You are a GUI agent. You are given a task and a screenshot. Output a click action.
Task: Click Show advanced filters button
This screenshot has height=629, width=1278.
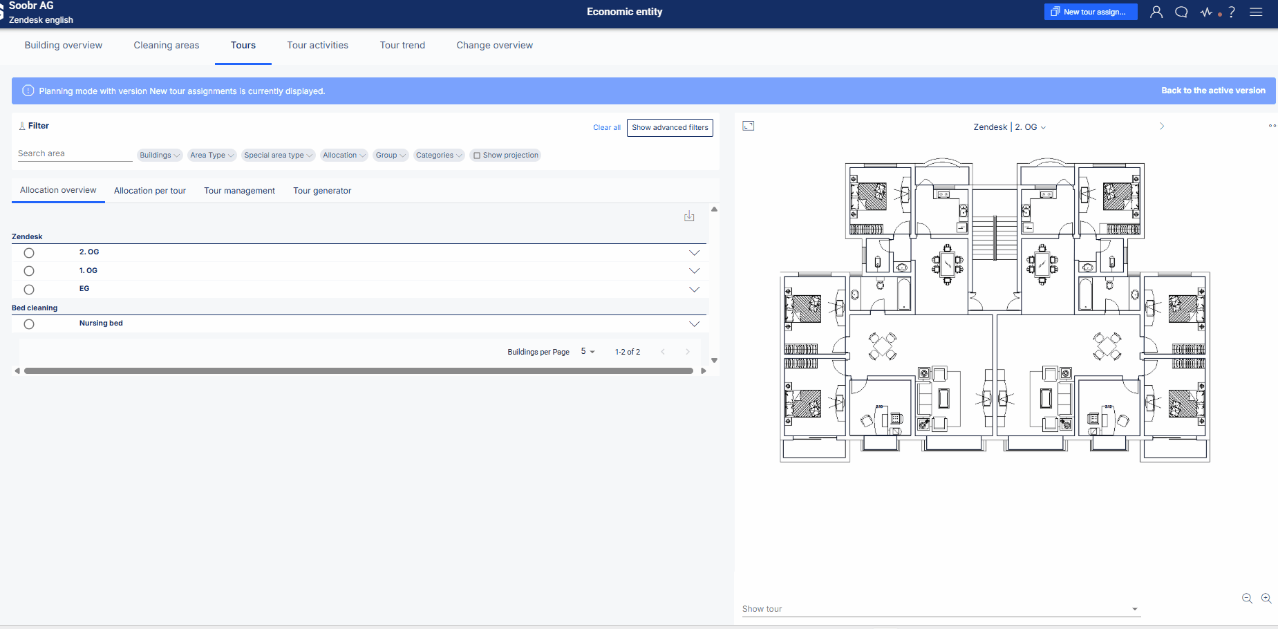point(670,128)
